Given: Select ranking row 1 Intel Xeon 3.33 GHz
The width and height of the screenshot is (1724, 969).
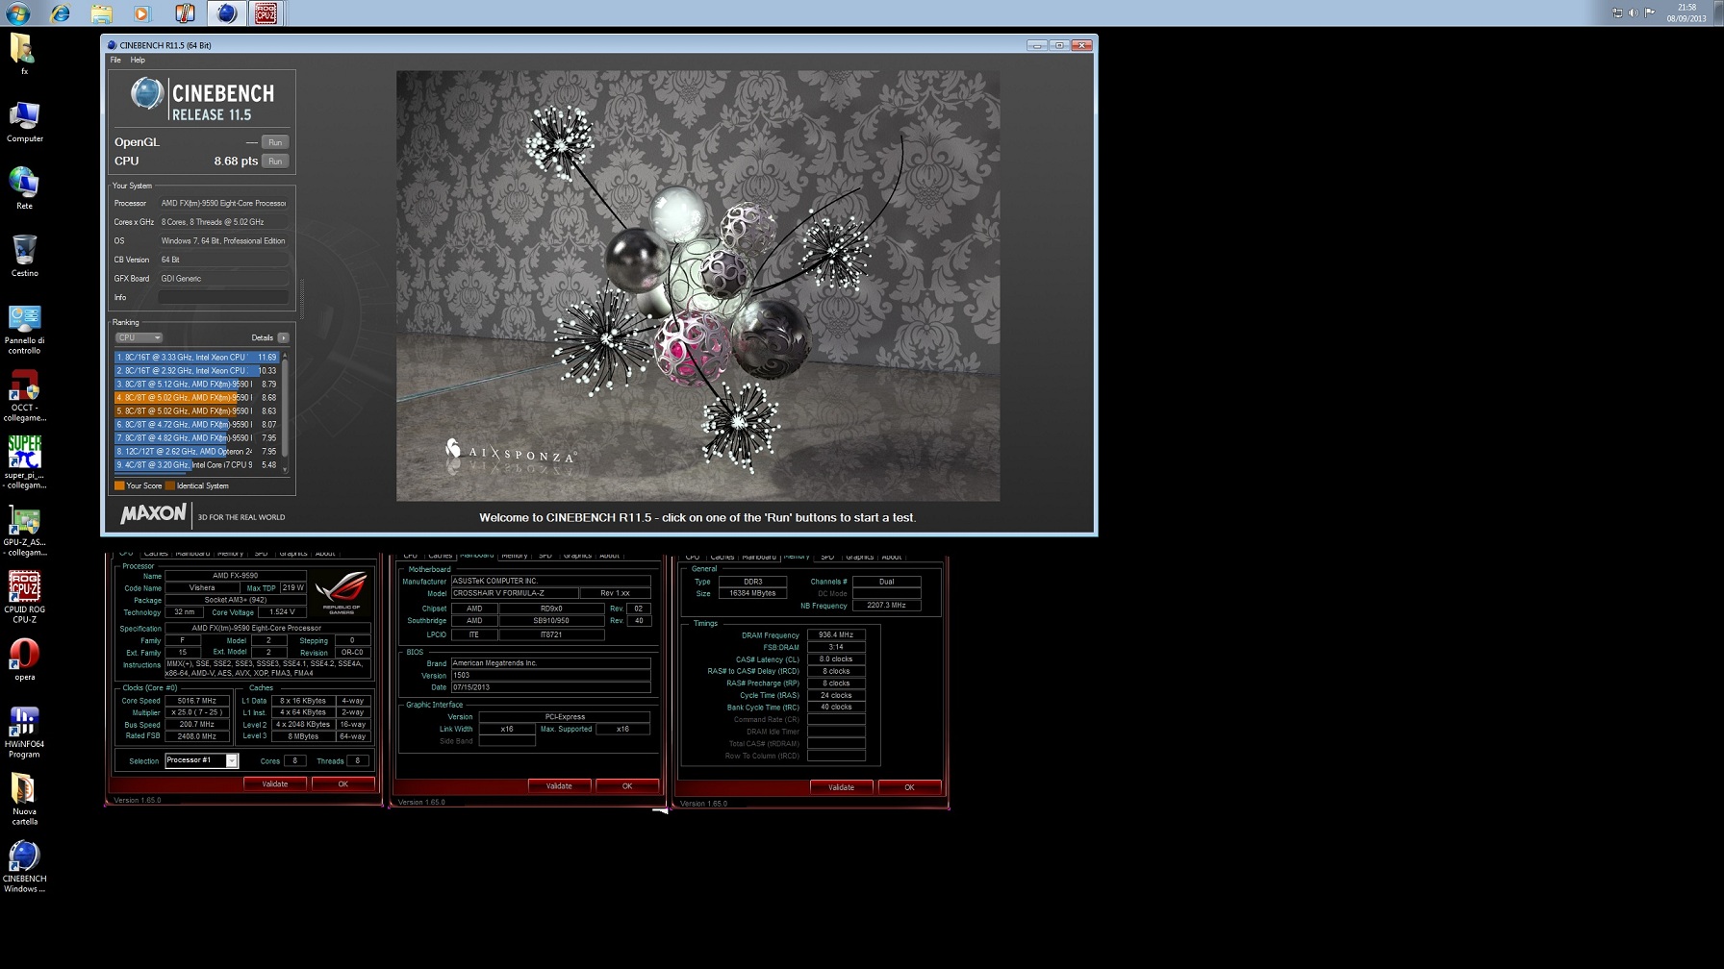Looking at the screenshot, I should (x=196, y=357).
